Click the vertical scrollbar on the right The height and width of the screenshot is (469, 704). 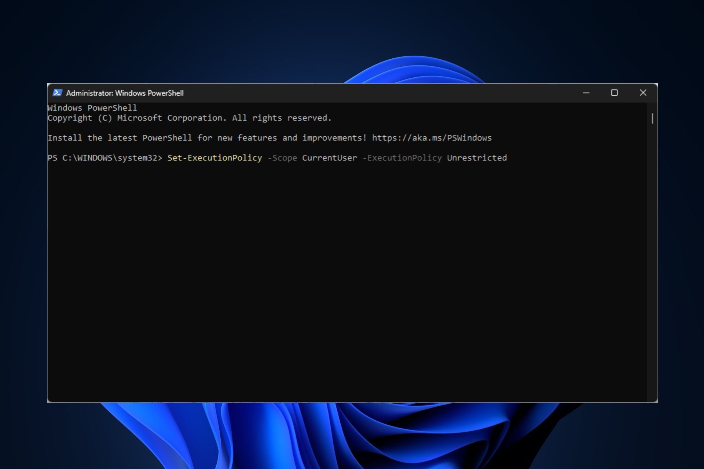pos(653,118)
